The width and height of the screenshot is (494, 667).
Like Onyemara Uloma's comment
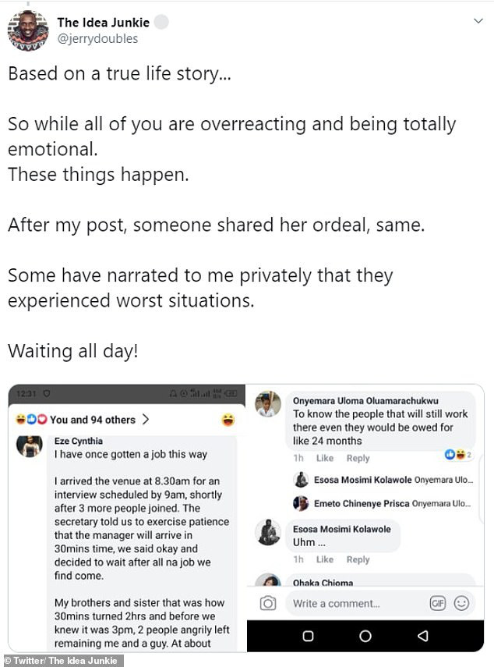coord(325,458)
